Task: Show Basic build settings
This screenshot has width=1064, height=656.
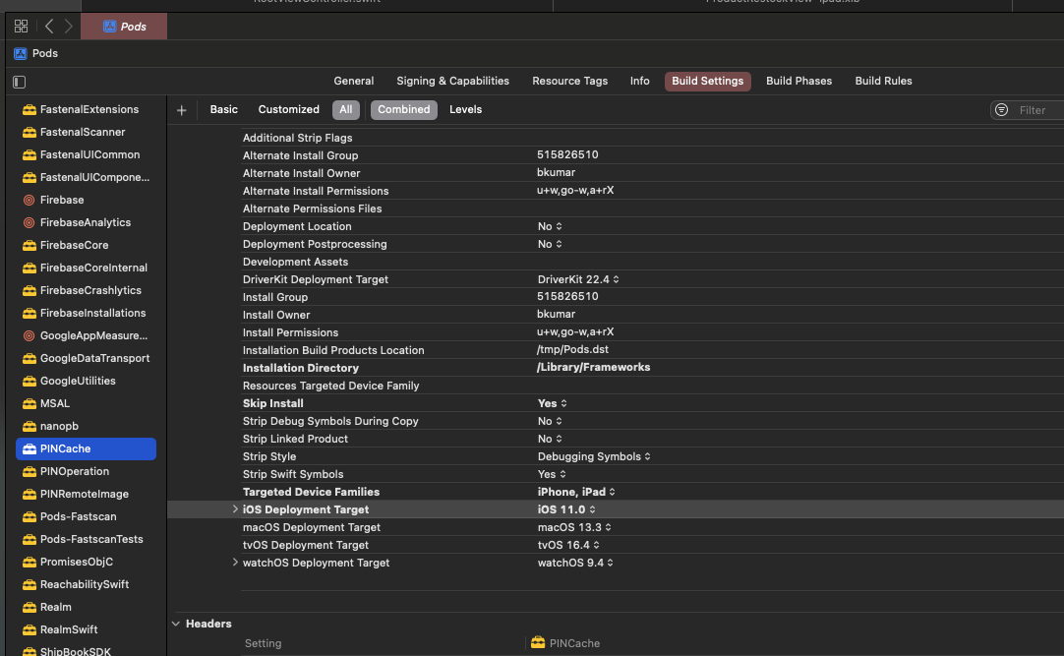Action: point(224,109)
